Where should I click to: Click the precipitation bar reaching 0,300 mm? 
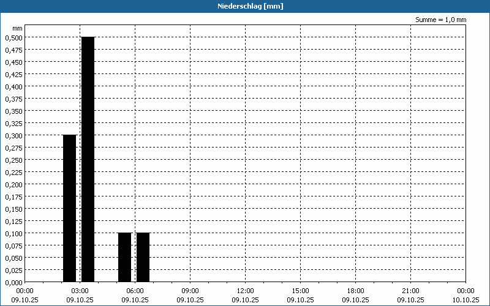click(x=69, y=208)
